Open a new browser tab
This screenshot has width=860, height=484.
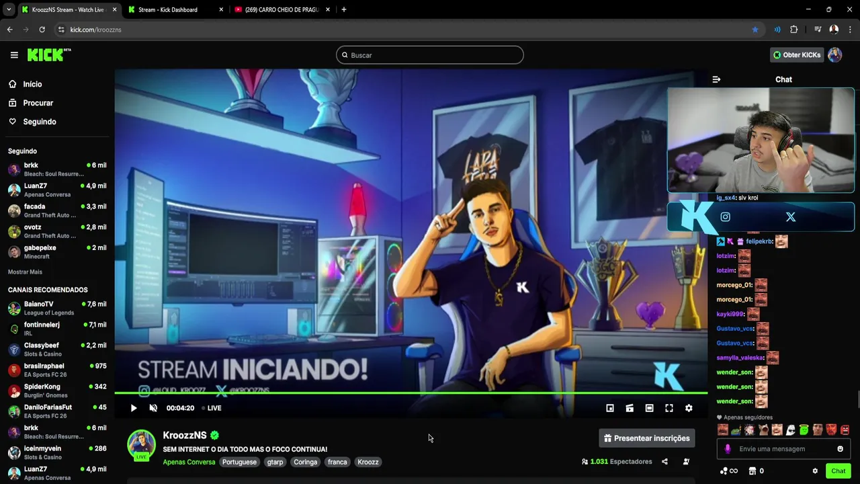[344, 9]
